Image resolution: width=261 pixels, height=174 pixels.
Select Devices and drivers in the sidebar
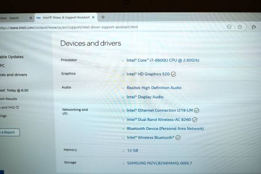pos(13,74)
